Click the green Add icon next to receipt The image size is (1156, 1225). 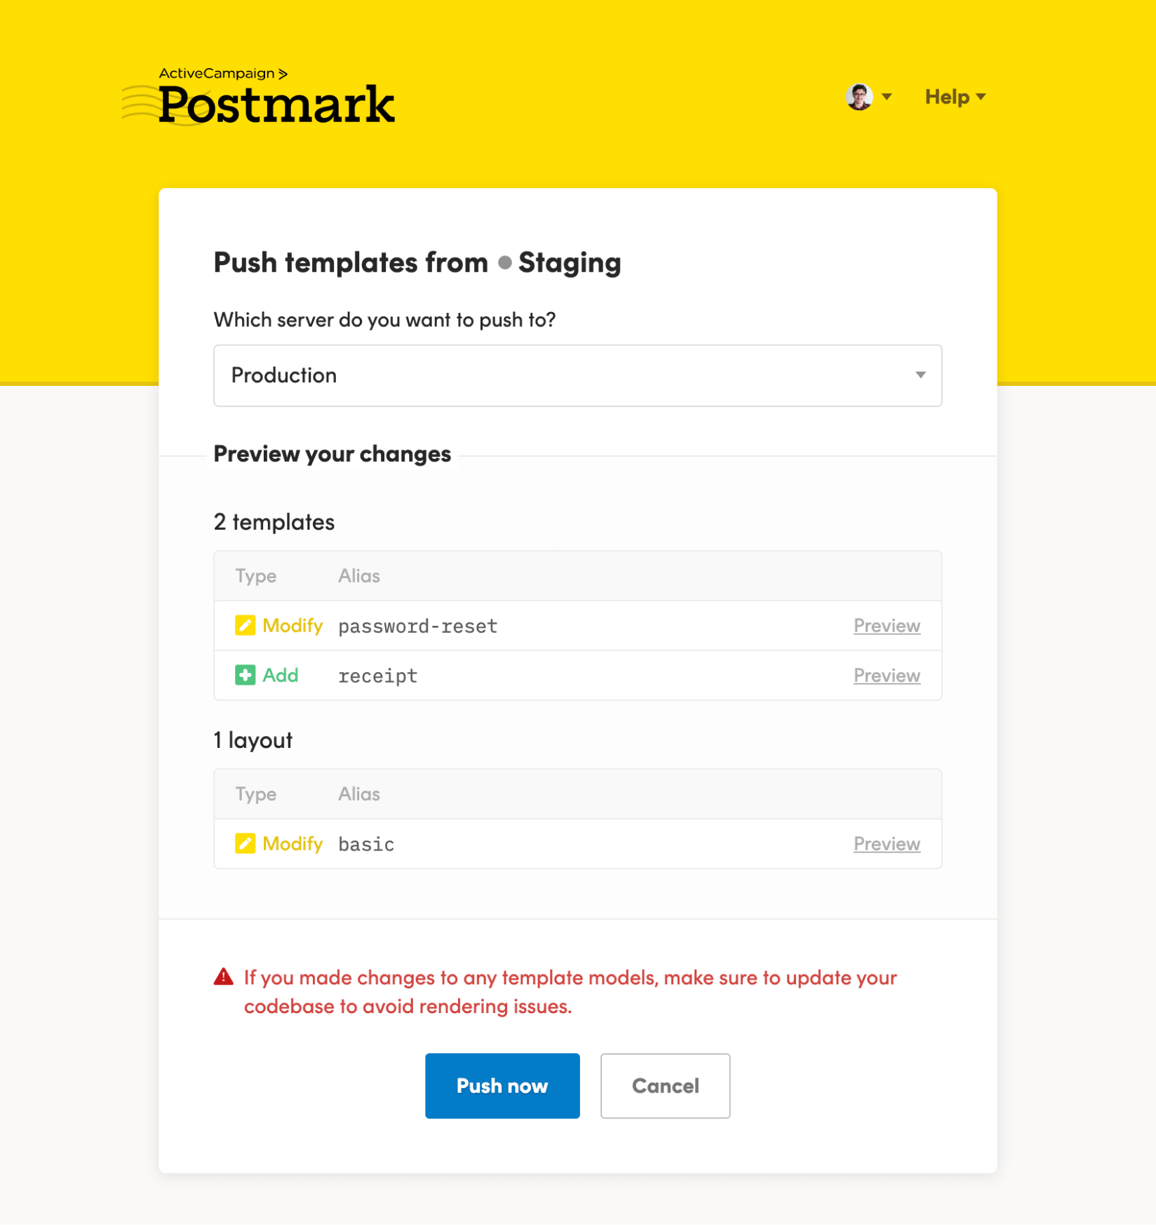coord(246,675)
